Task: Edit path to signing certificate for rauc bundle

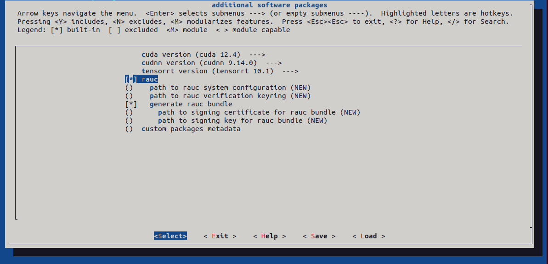Action: 243,112
